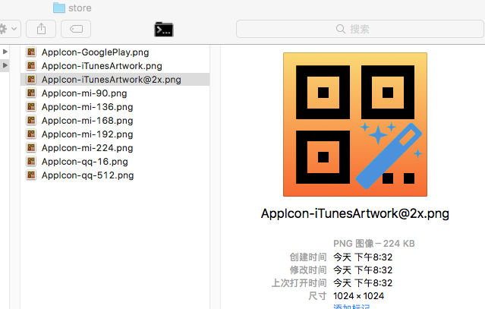
Task: Click file icon of AppIcon-mi-168.png
Action: pyautogui.click(x=31, y=120)
